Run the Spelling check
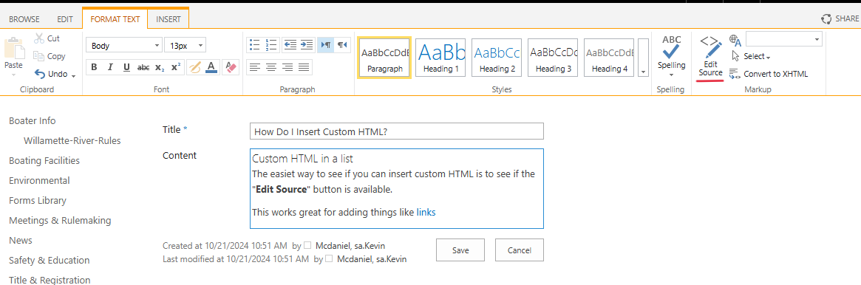This screenshot has width=861, height=285. [672, 52]
